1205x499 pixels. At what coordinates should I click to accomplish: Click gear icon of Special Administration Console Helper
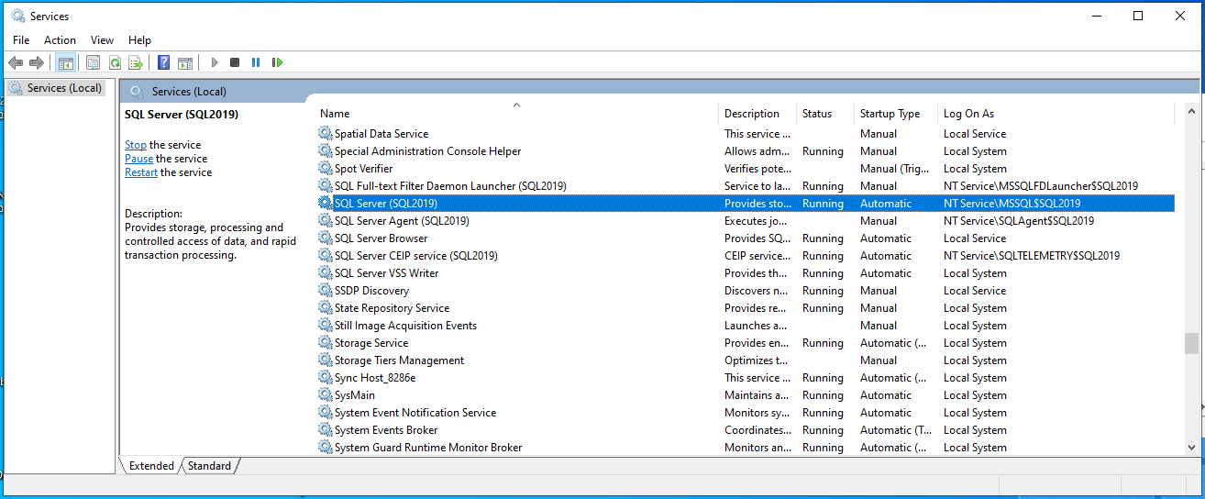(325, 151)
